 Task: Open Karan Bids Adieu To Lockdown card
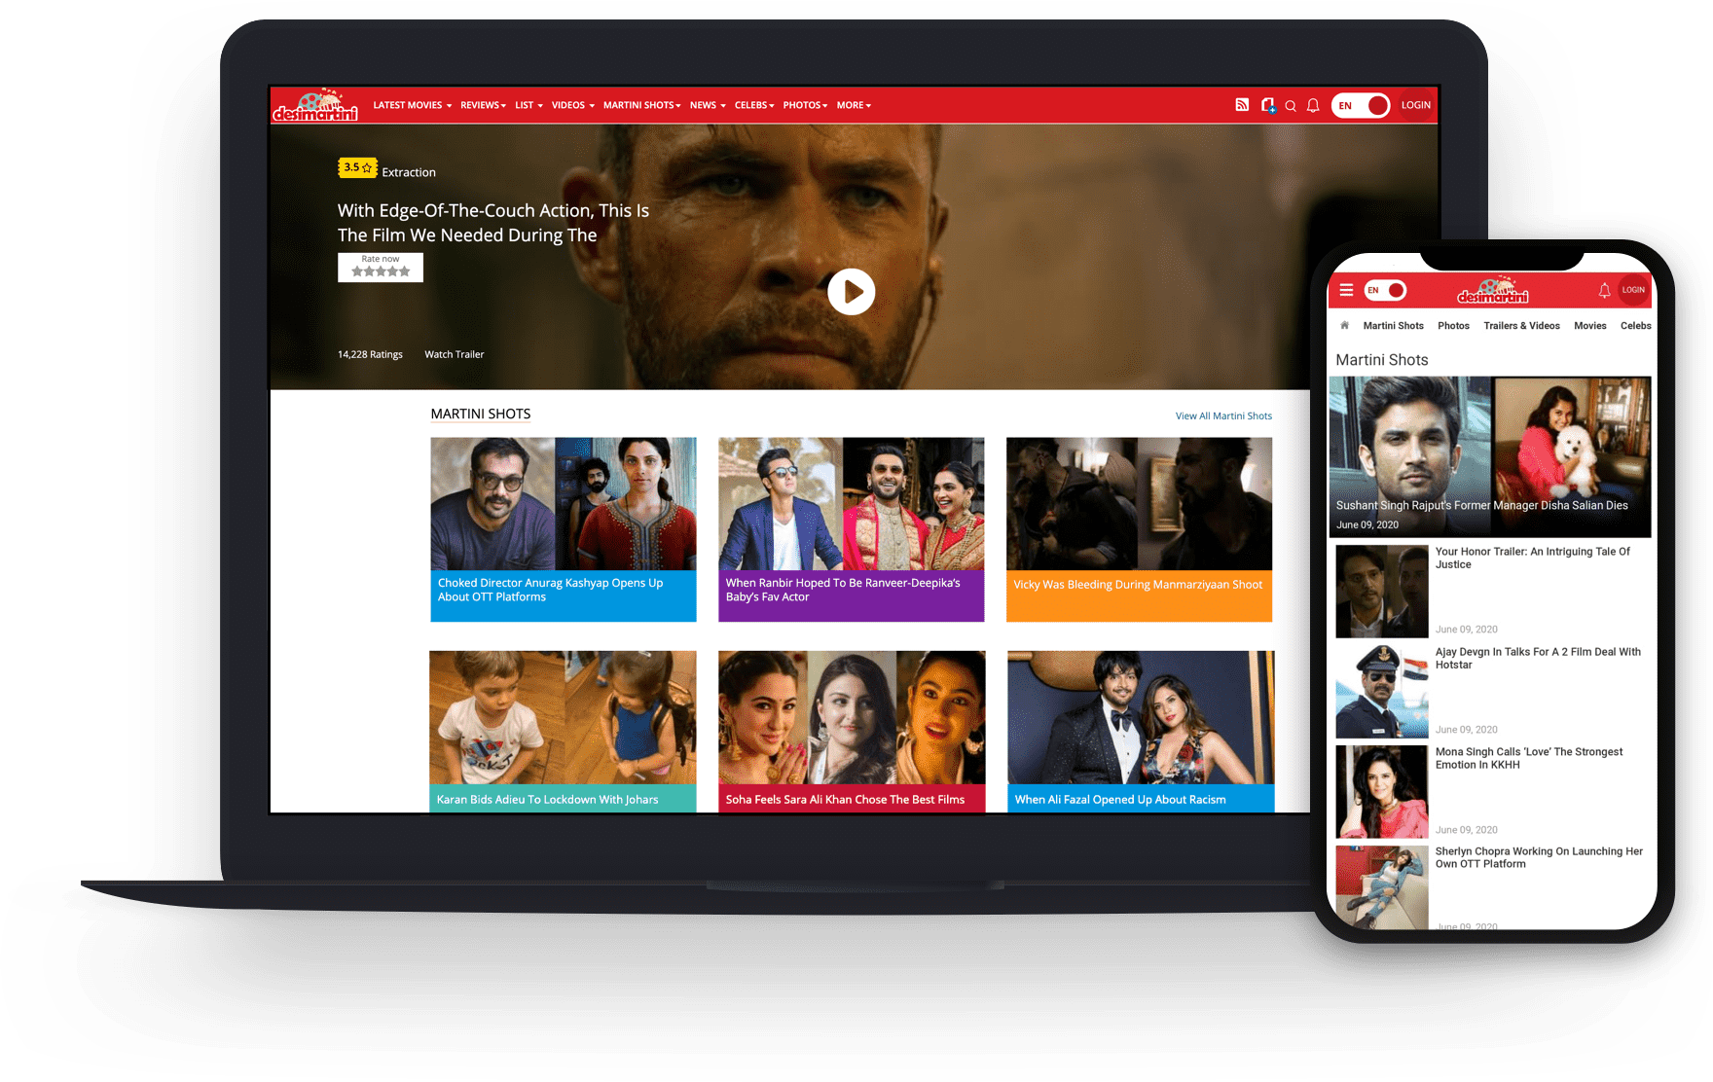click(564, 731)
